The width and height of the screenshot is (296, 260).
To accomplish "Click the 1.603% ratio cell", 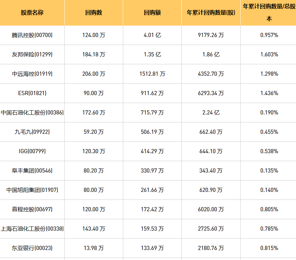I will (268, 55).
